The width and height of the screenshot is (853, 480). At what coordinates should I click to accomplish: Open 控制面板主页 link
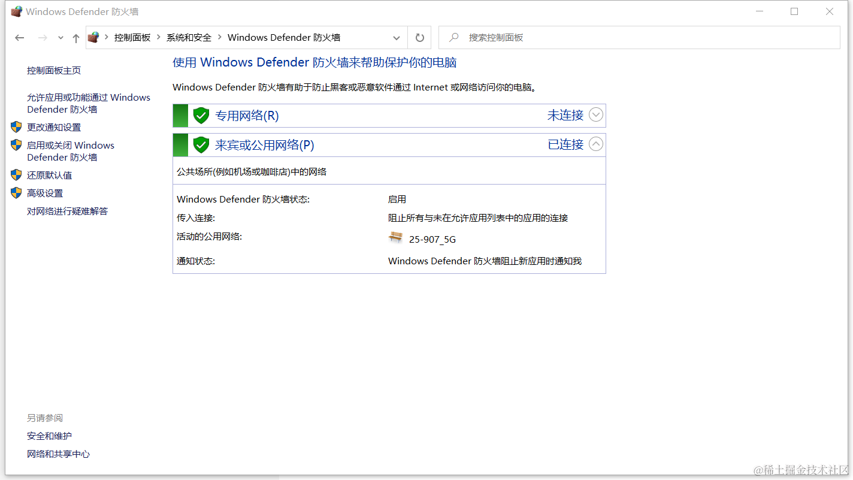coord(54,70)
